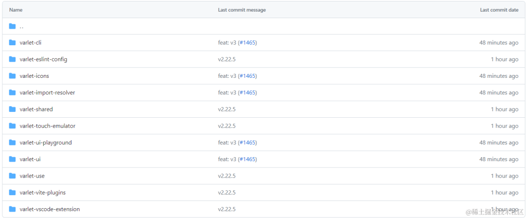Open #1465 link in varlet-icons row
This screenshot has width=526, height=218.
pos(247,76)
